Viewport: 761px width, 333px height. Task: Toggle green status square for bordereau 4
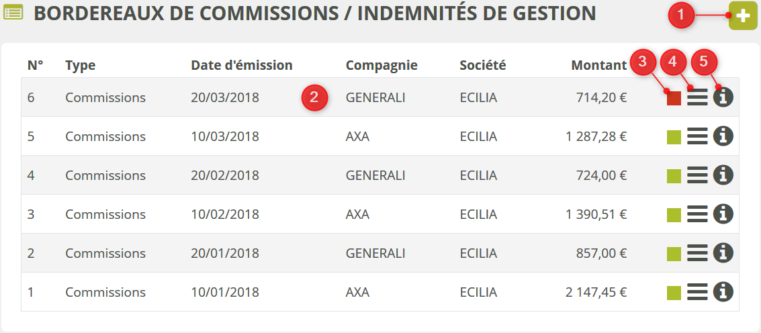tap(674, 177)
